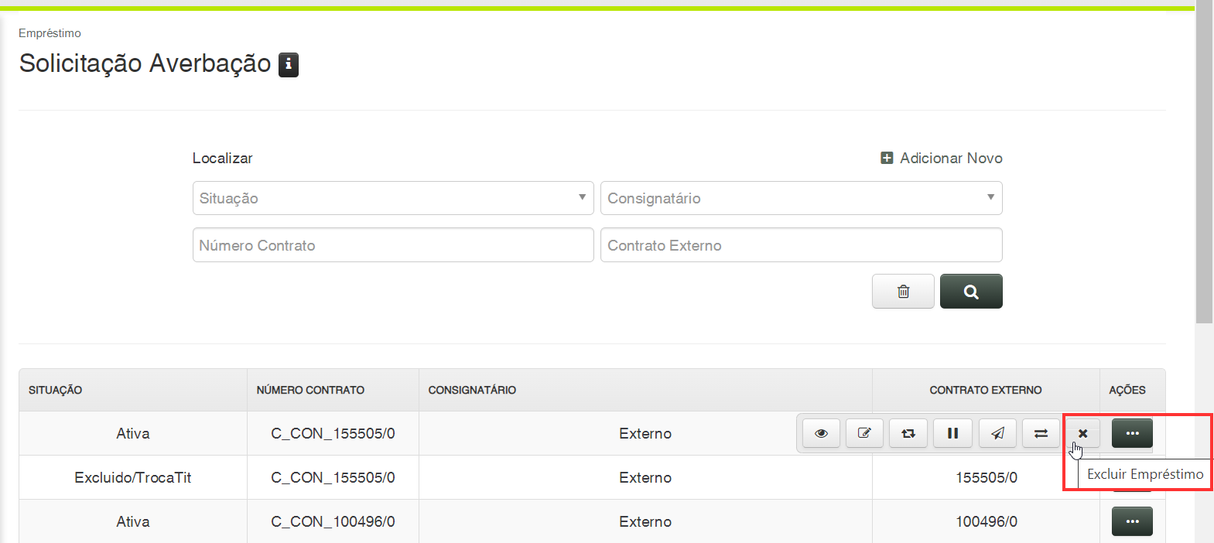The width and height of the screenshot is (1214, 543).
Task: Click the paper plane send icon
Action: pyautogui.click(x=997, y=433)
